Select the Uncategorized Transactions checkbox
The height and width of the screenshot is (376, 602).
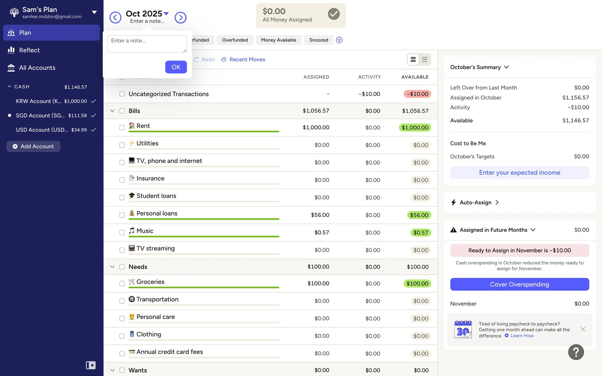pos(122,94)
